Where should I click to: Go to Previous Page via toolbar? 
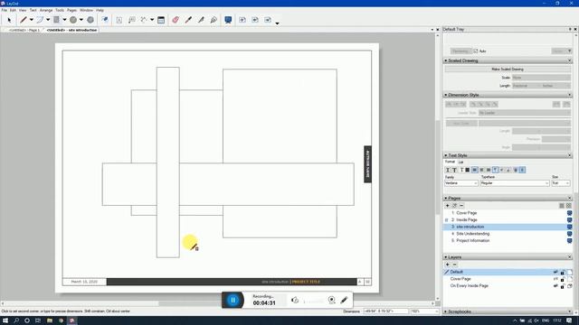255,20
